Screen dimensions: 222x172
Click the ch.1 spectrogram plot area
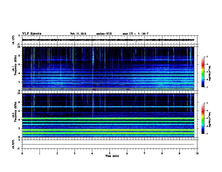pos(108,69)
